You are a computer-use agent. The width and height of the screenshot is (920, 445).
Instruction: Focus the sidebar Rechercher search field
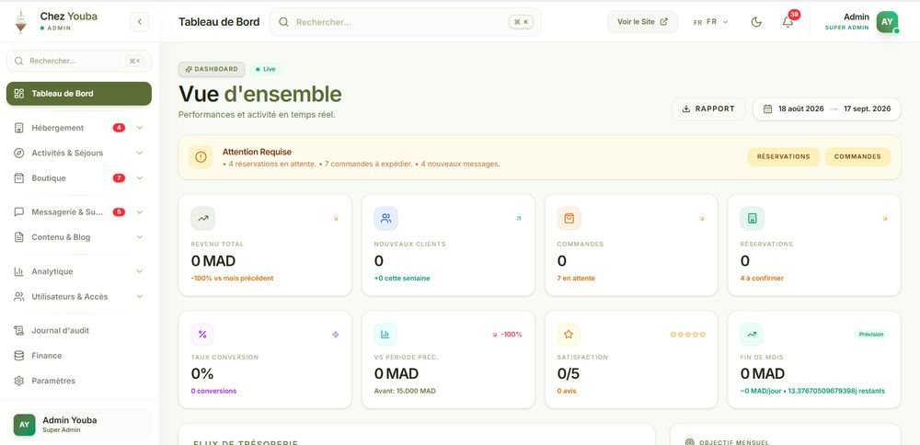(78, 61)
